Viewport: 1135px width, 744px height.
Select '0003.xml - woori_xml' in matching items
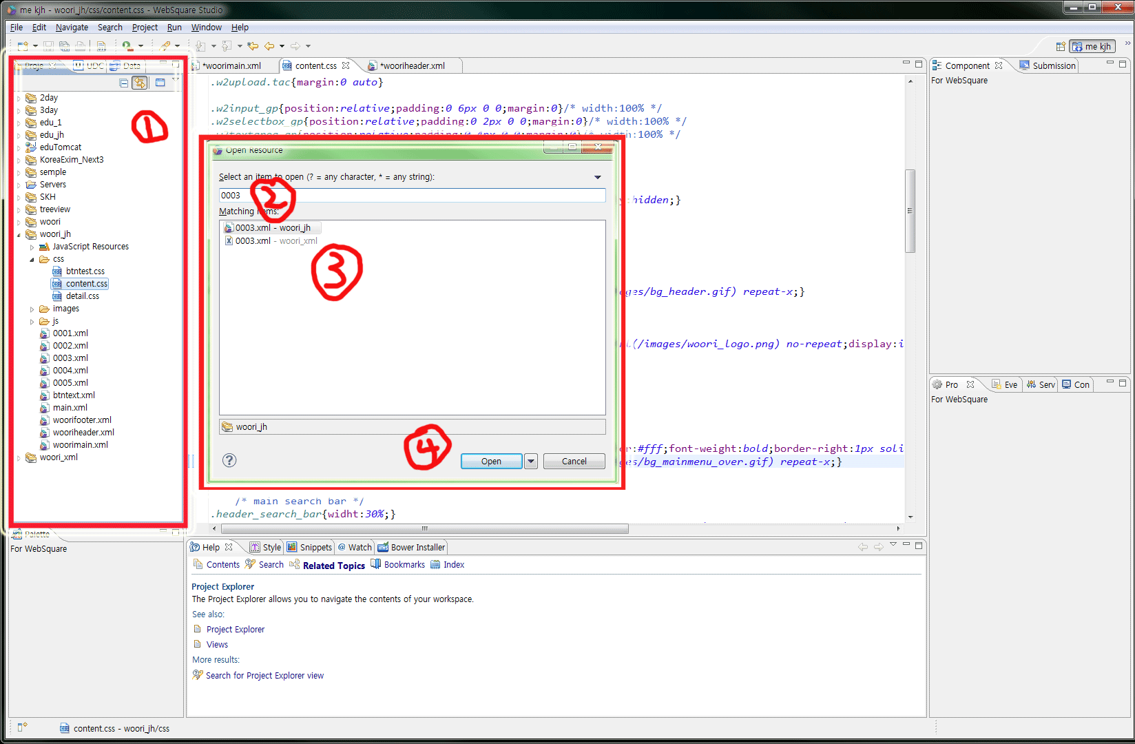271,241
